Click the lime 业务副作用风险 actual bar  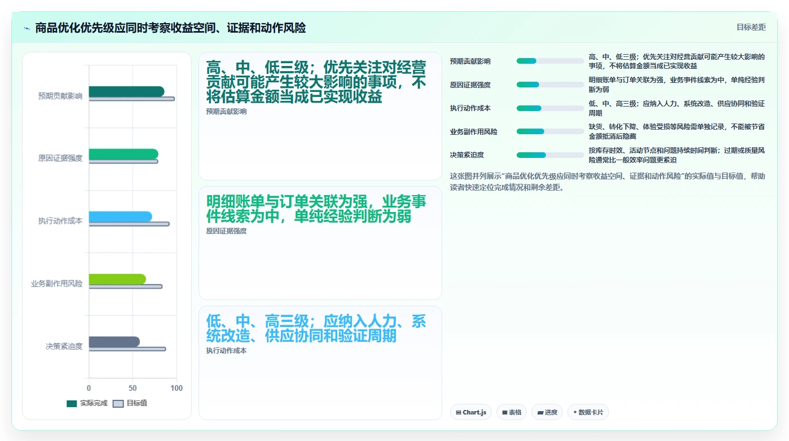pyautogui.click(x=117, y=279)
